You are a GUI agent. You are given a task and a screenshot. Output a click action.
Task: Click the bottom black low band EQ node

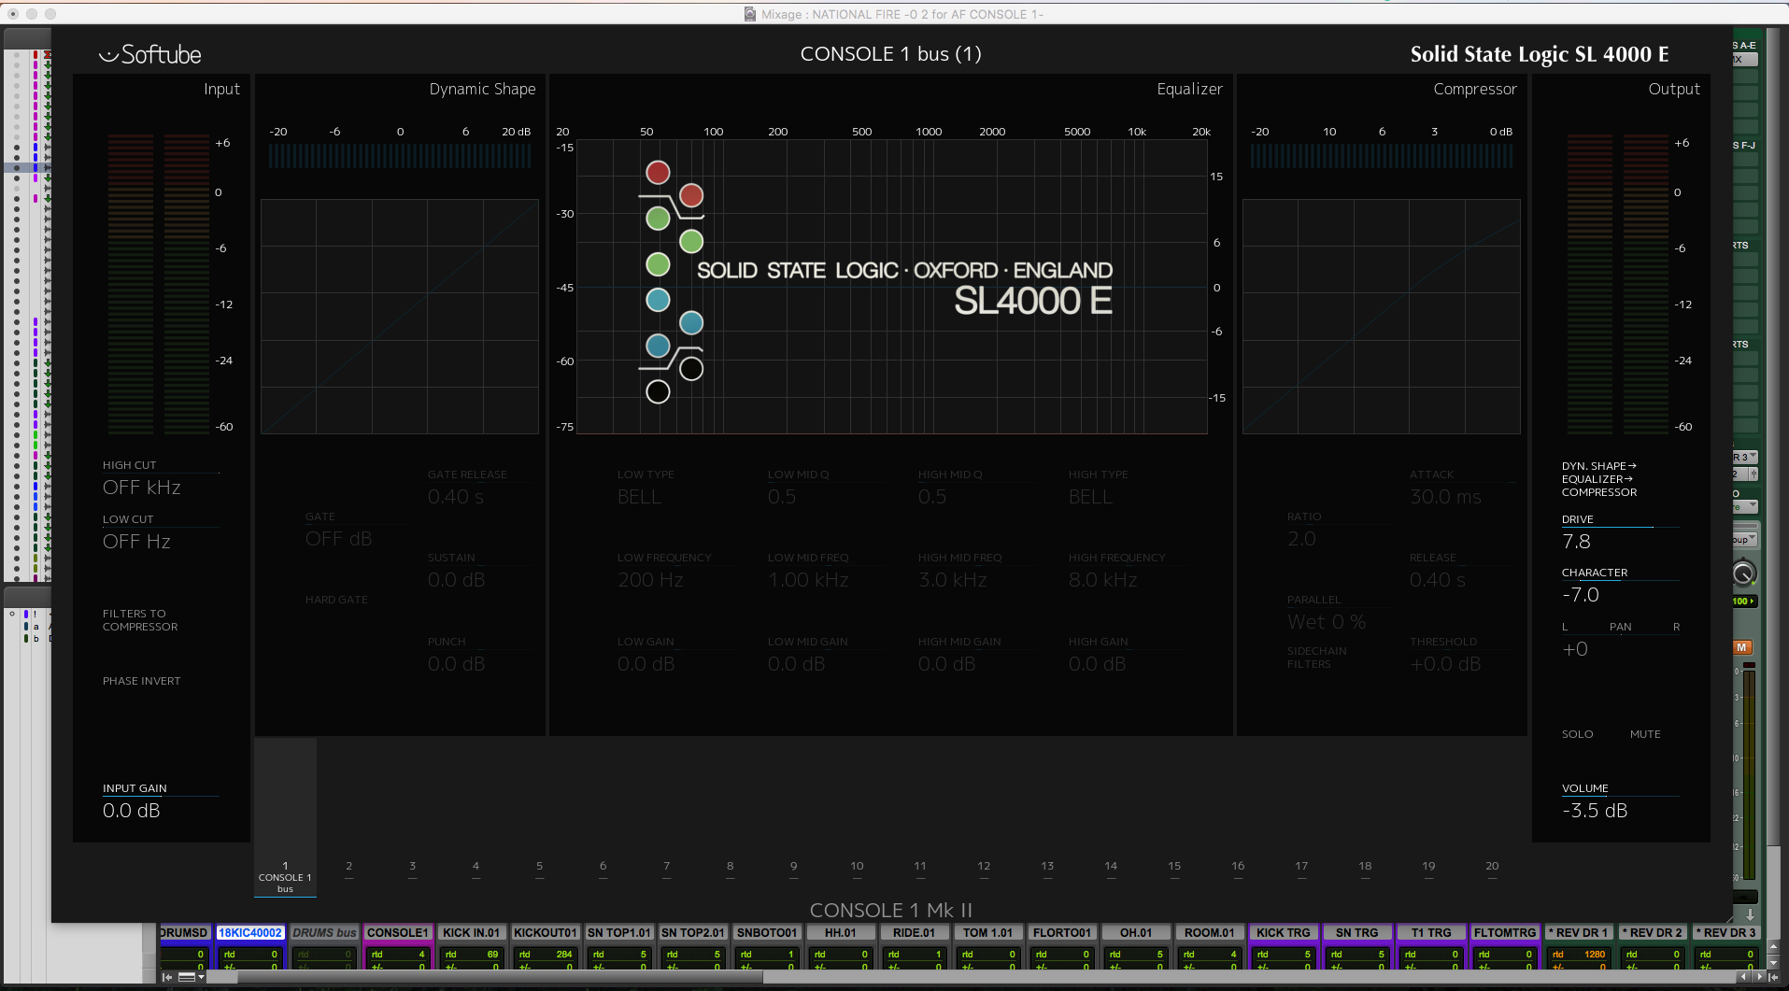click(659, 392)
